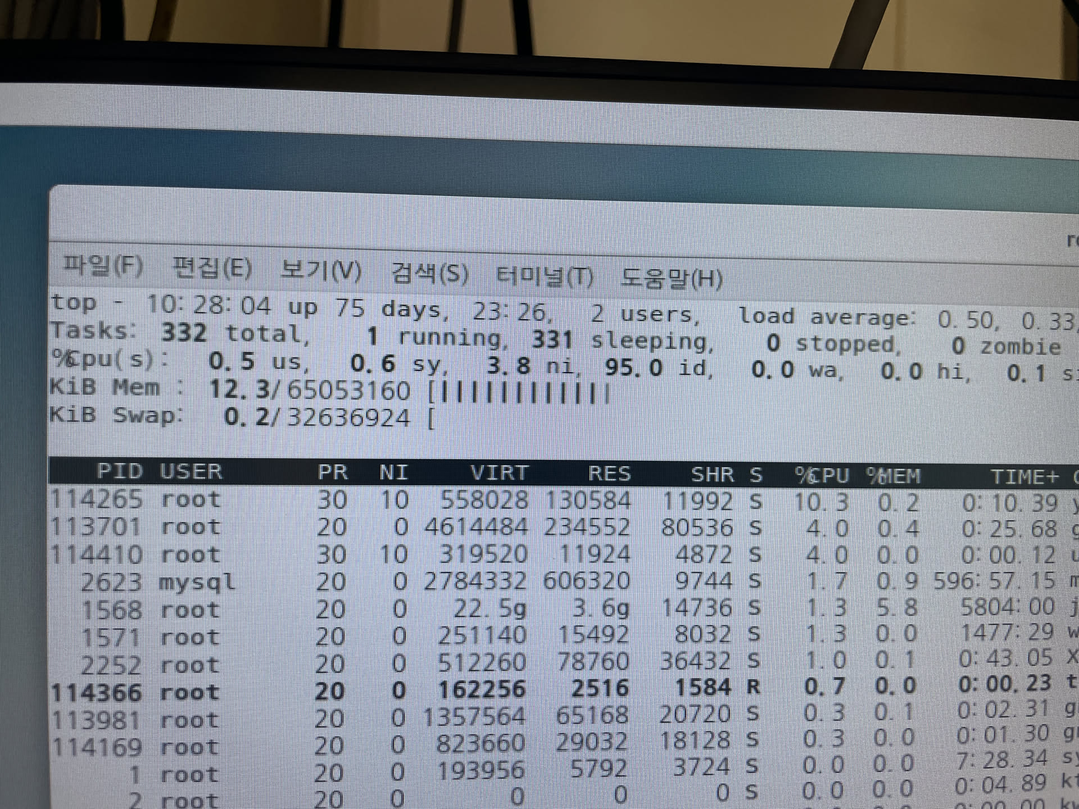Click process row with PID 1568
Viewport: 1079px width, 809px height.
(x=112, y=610)
